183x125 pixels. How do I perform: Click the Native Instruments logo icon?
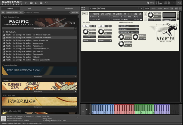pyautogui.click(x=179, y=3)
